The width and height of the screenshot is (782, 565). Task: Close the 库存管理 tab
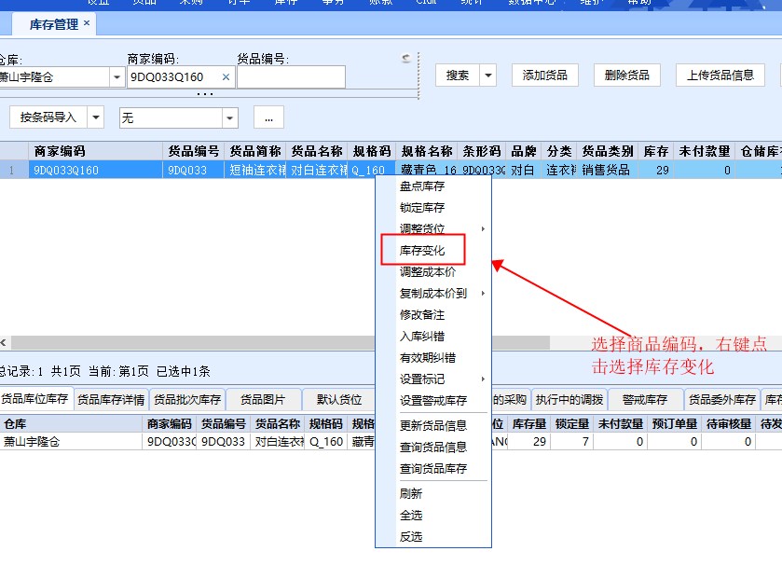coord(87,23)
